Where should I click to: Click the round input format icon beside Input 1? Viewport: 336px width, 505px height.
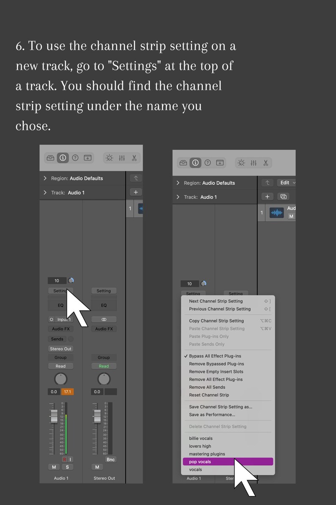(52, 319)
